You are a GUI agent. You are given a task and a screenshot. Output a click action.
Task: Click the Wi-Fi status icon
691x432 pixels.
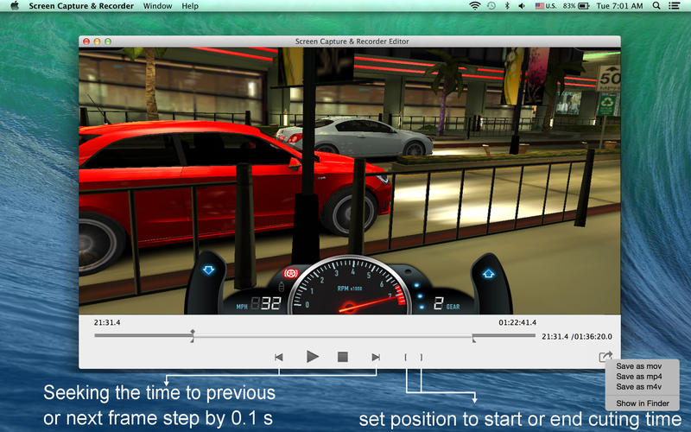point(474,6)
